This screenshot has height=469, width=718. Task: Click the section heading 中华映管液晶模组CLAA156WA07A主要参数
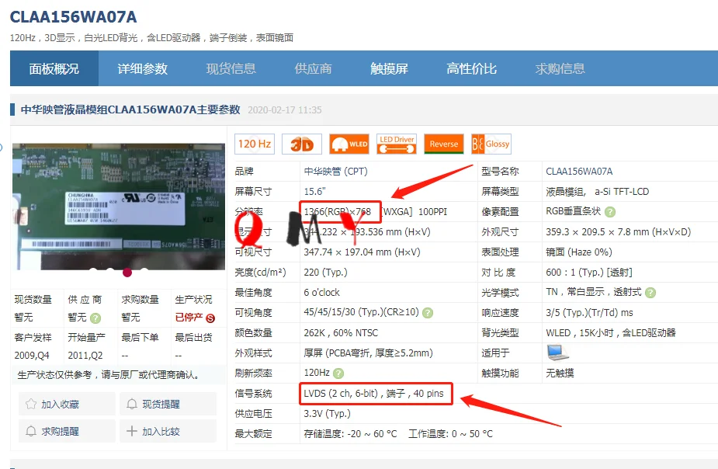[130, 109]
